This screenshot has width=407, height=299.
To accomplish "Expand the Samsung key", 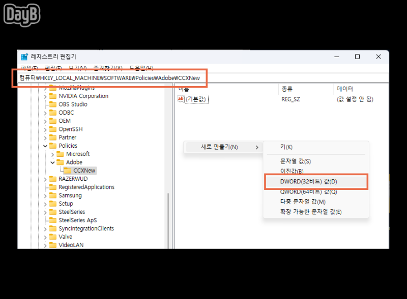I will (45, 196).
